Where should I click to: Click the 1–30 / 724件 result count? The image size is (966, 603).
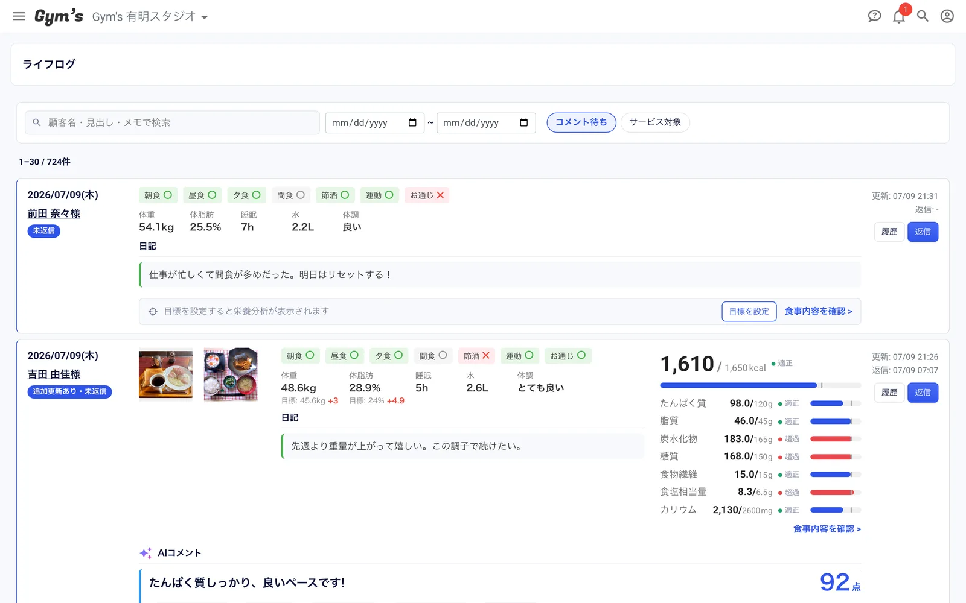pyautogui.click(x=45, y=162)
